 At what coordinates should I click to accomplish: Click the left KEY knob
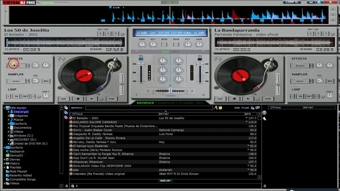pos(153,44)
